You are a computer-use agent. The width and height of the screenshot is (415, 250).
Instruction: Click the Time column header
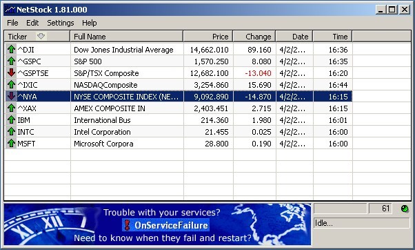[x=332, y=37]
